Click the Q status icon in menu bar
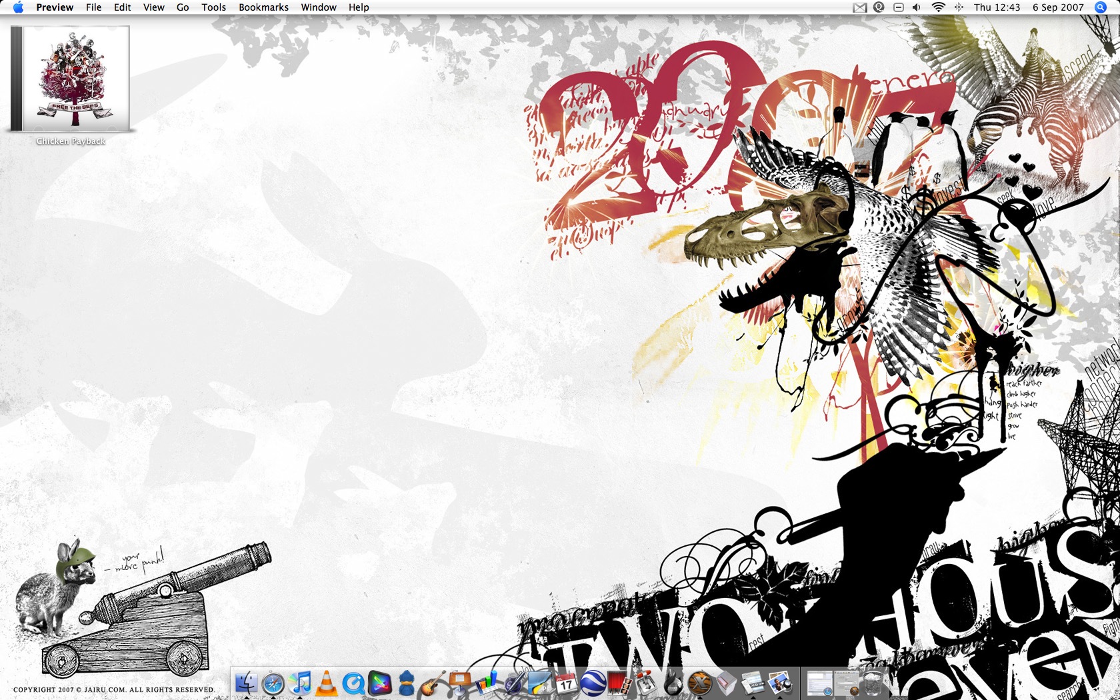The image size is (1120, 700). [879, 7]
